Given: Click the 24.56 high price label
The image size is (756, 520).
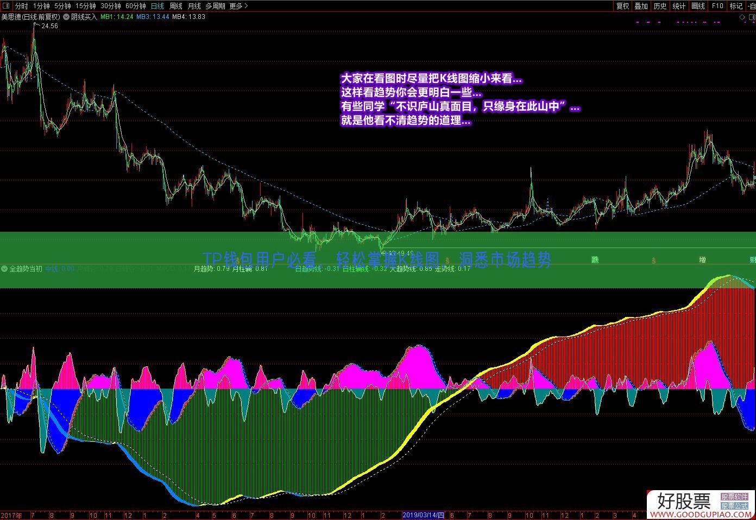Looking at the screenshot, I should [49, 26].
